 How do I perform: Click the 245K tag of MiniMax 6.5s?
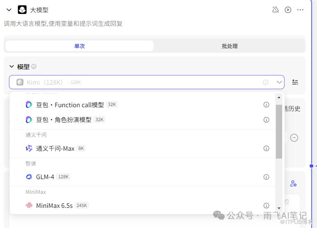(82, 205)
